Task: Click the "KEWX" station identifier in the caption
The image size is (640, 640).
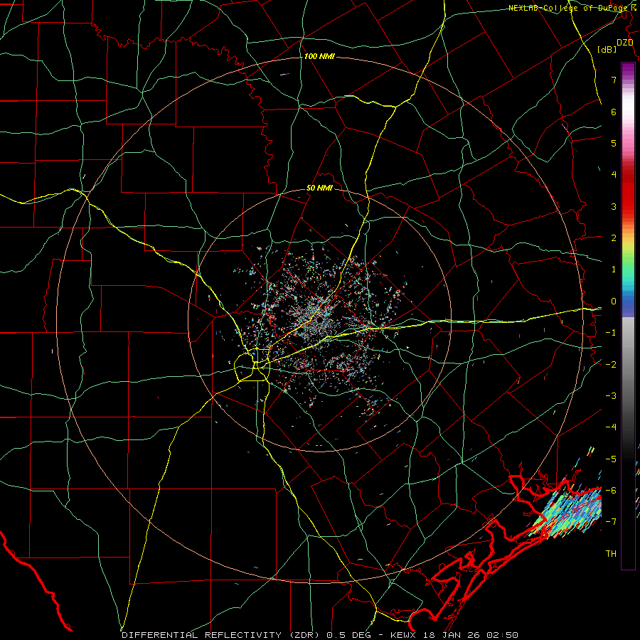Action: click(403, 635)
